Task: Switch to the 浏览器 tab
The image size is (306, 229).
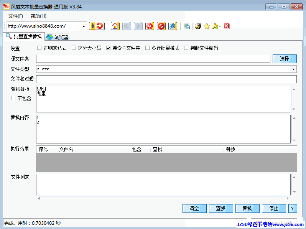Action: coord(58,37)
